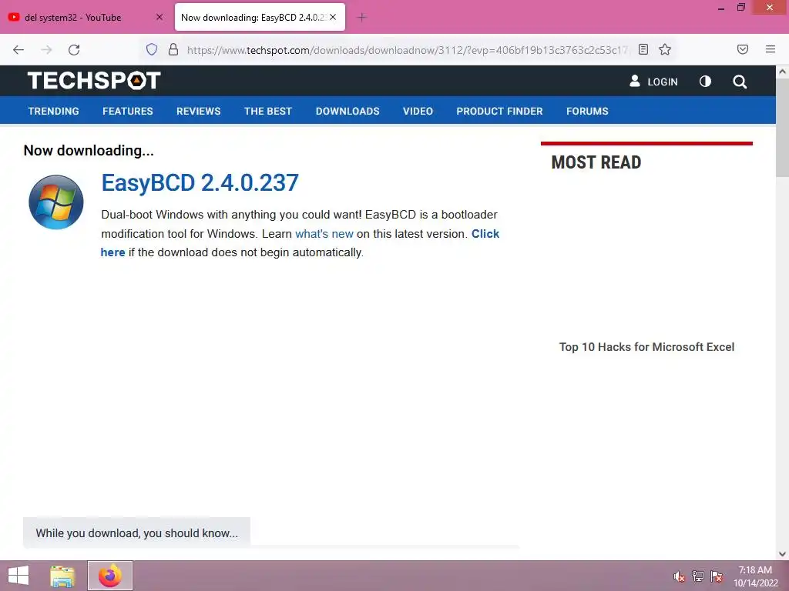Screen dimensions: 789x591
Task: Close the Now downloading EasyBCD tab
Action: click(333, 17)
